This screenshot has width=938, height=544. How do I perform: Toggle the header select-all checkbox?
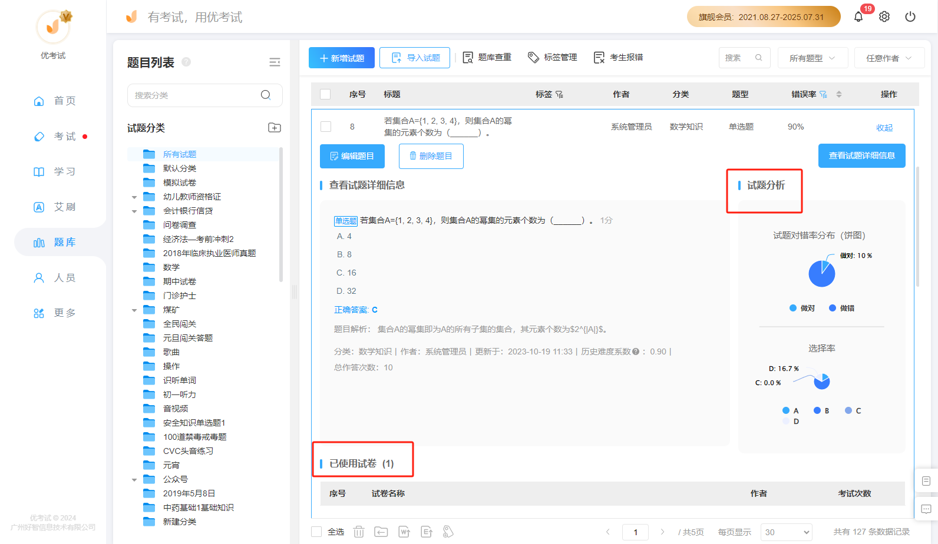(325, 94)
